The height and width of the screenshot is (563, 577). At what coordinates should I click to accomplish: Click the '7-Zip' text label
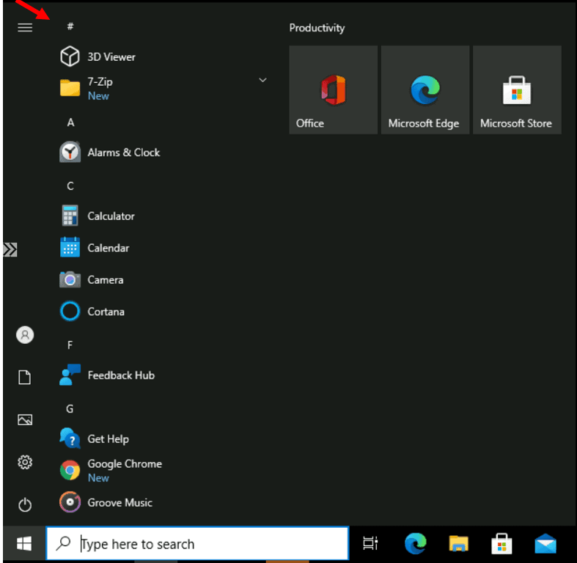click(100, 81)
